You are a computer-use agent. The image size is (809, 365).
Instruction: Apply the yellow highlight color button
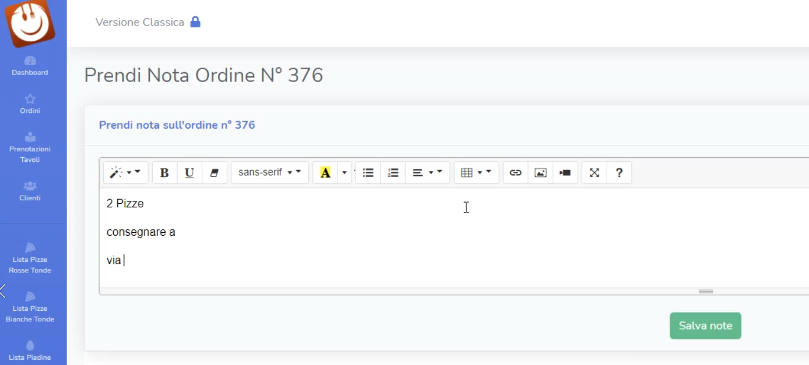(x=325, y=173)
